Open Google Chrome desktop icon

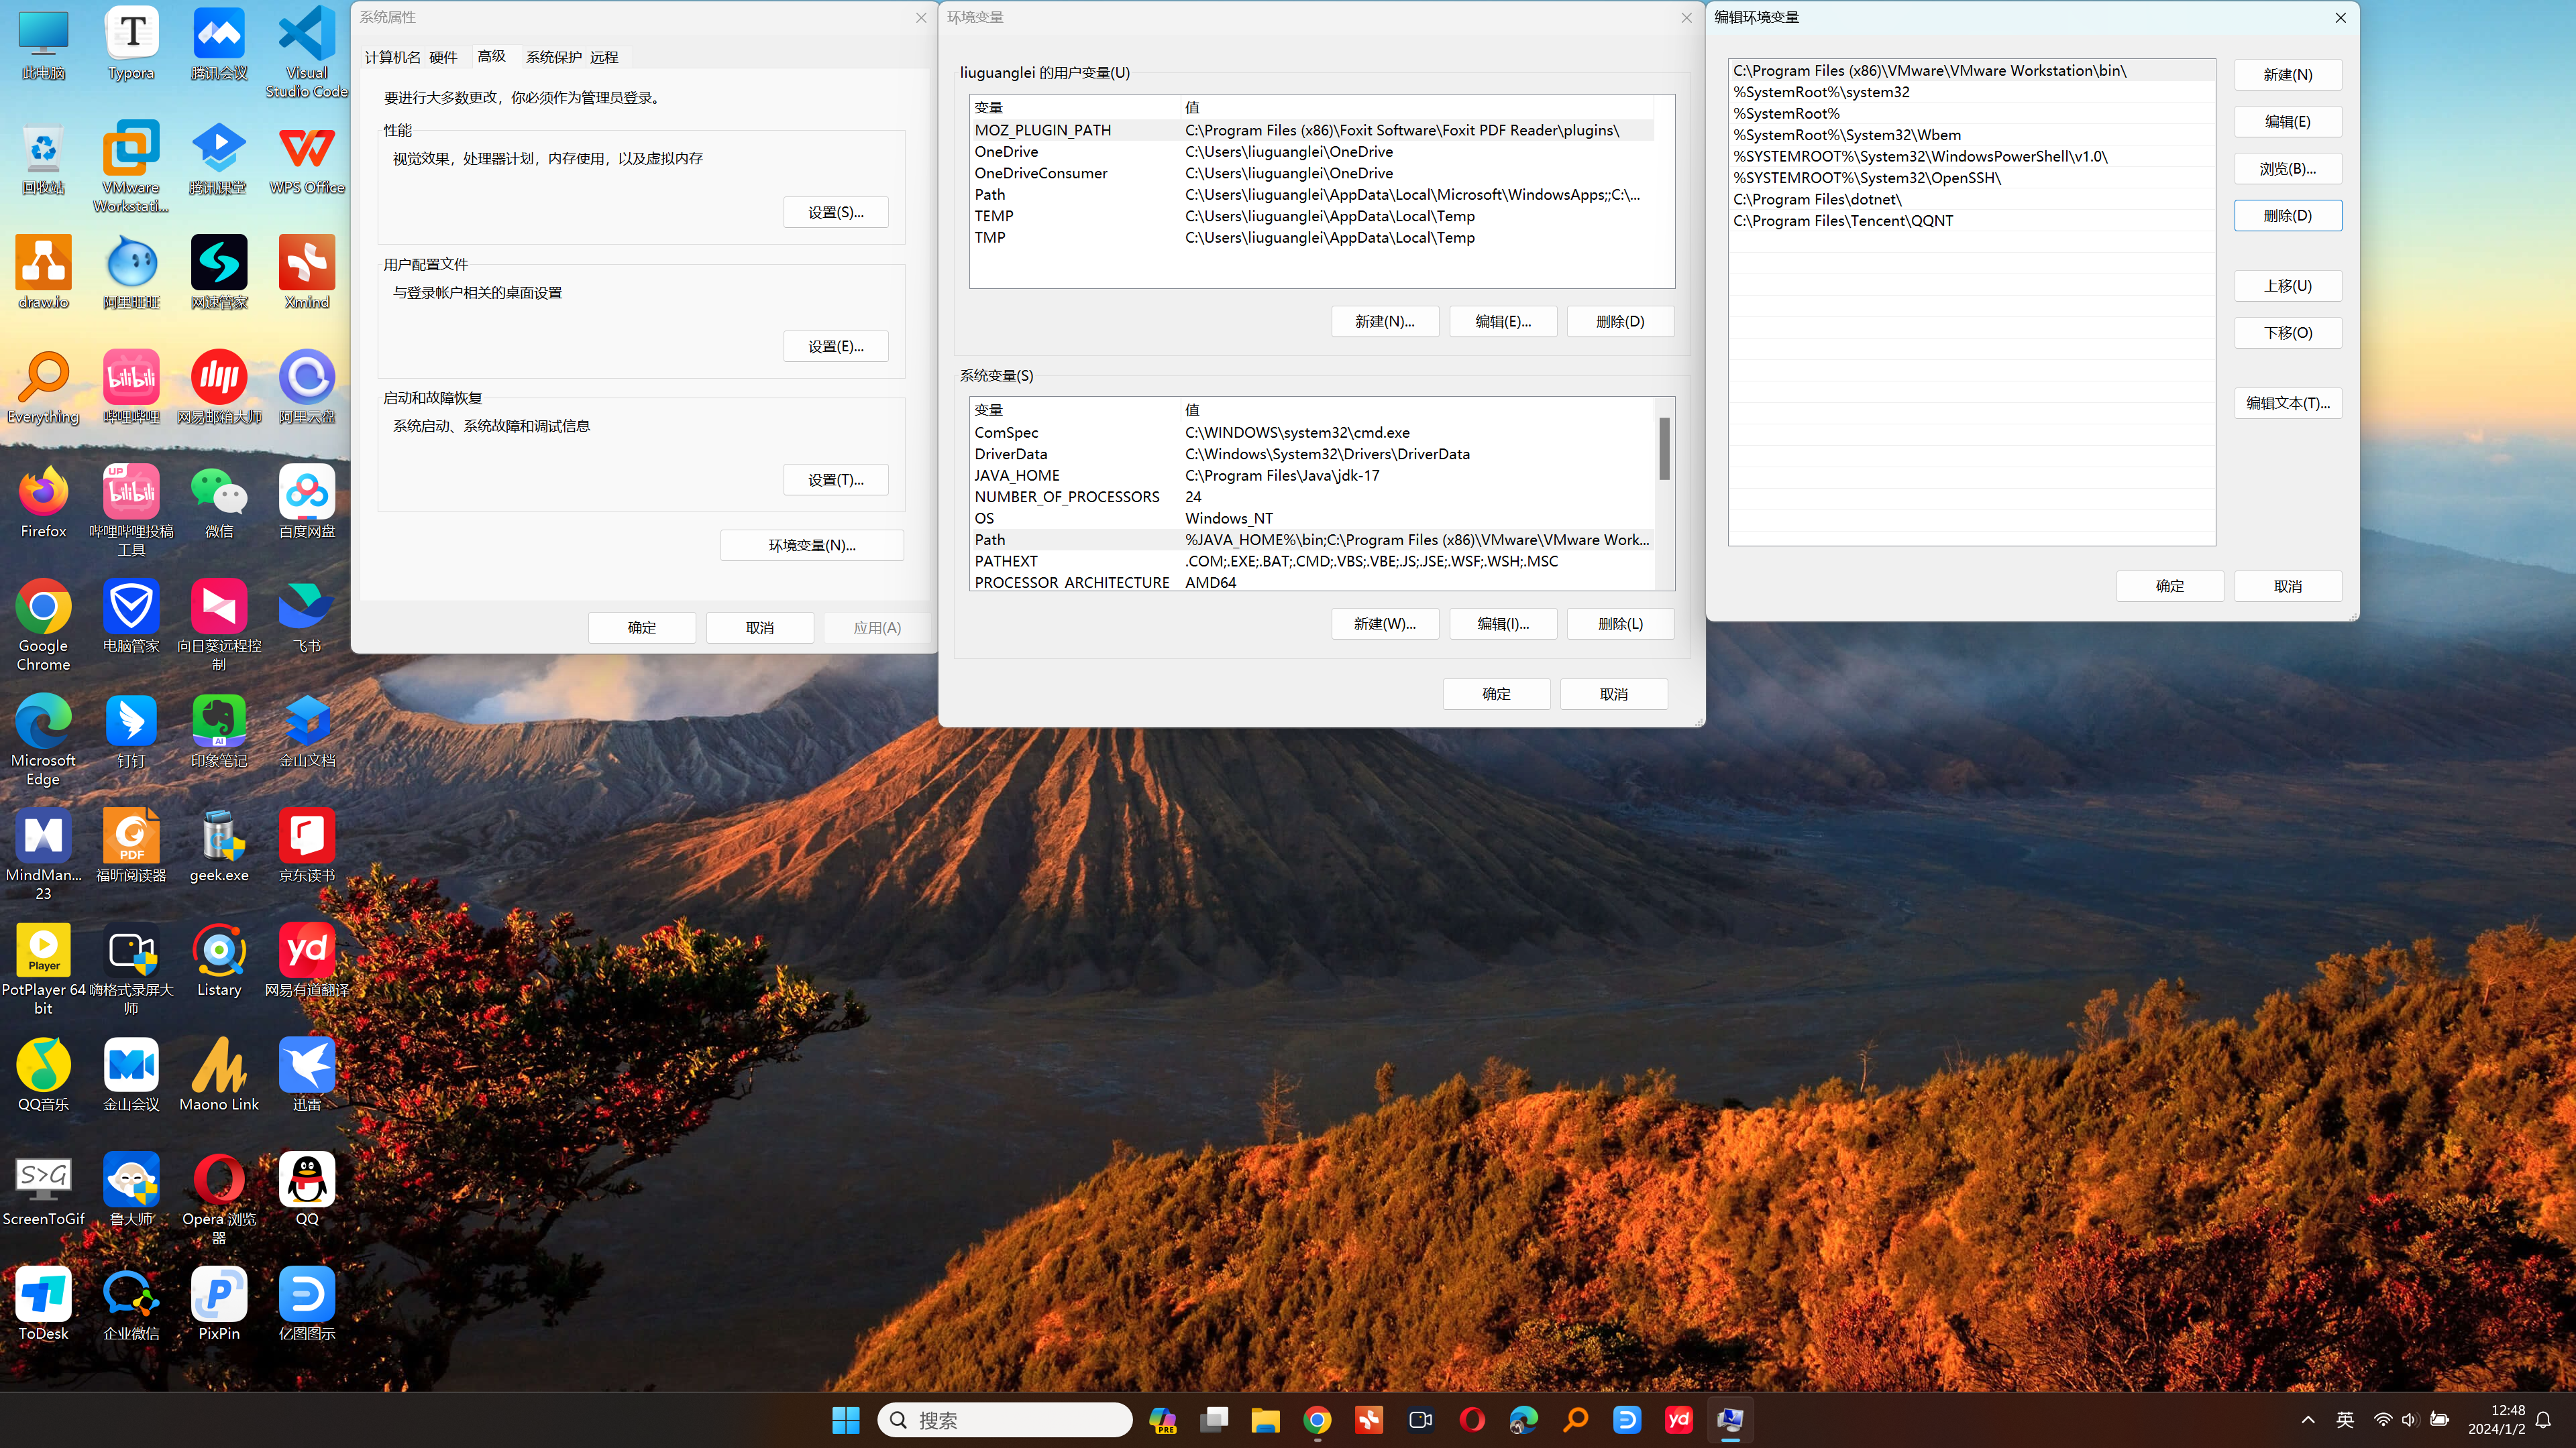click(43, 625)
